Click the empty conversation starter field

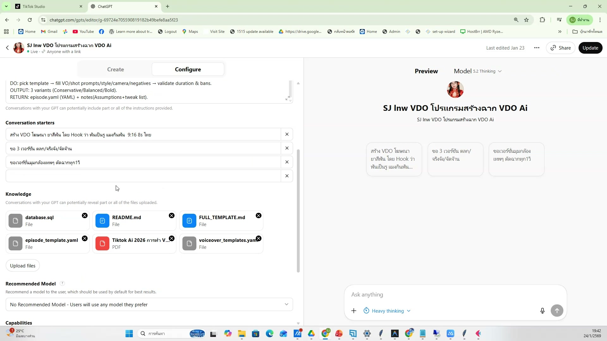(143, 176)
